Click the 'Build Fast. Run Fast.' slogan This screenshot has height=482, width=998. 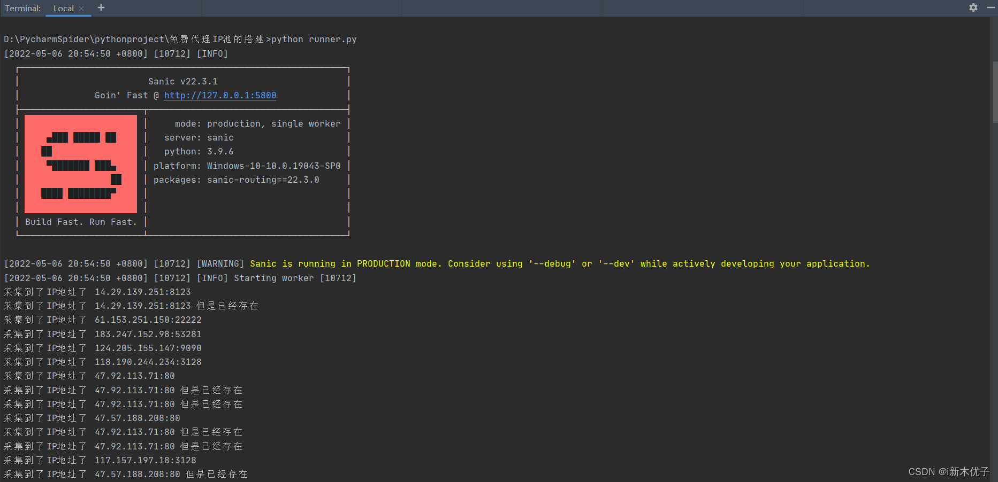81,222
